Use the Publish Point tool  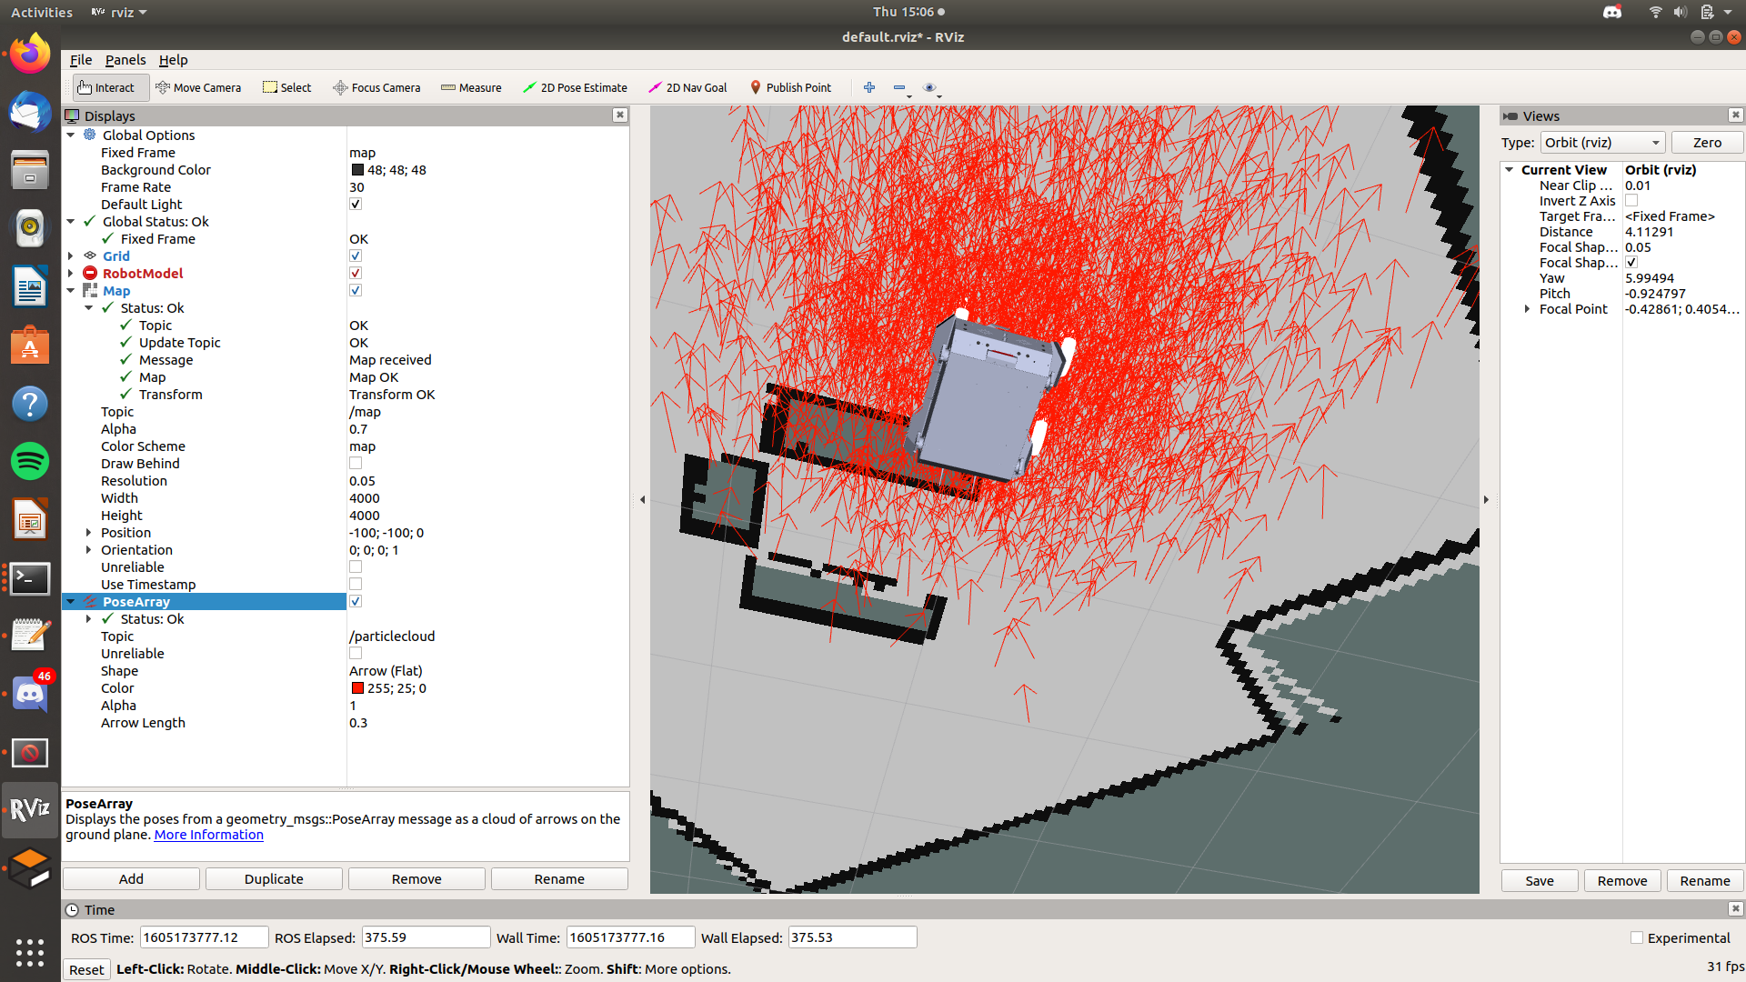click(791, 87)
